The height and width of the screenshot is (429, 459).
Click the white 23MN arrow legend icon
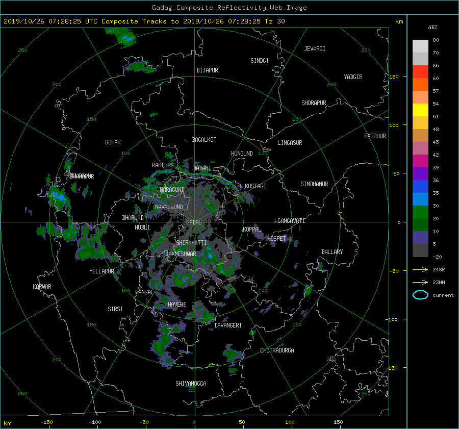pos(420,282)
